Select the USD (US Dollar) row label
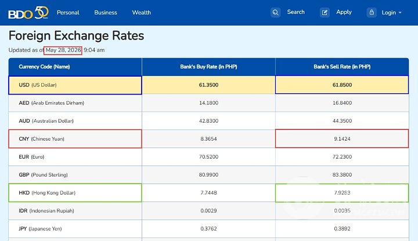This screenshot has width=418, height=241. click(38, 85)
